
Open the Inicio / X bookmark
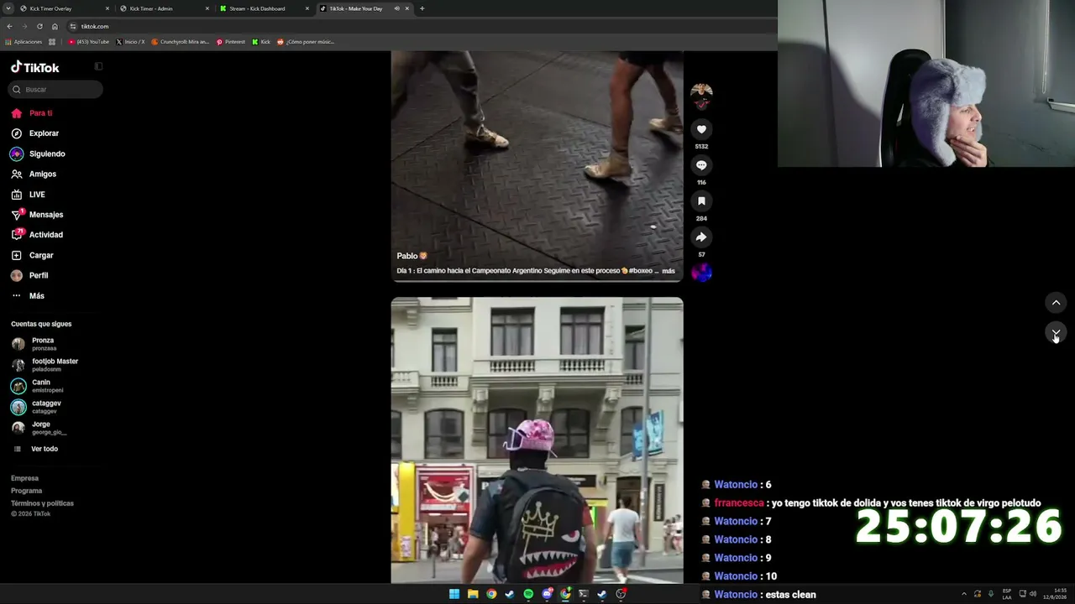pos(130,42)
